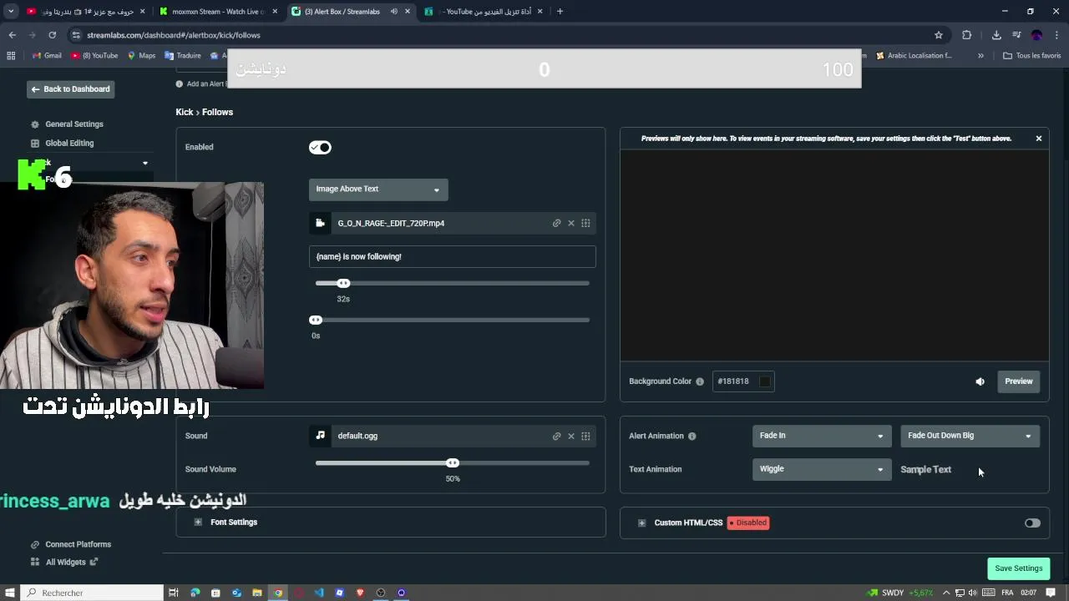Open the Traduire bookmark
Viewport: 1069px width, 601px height.
[183, 56]
